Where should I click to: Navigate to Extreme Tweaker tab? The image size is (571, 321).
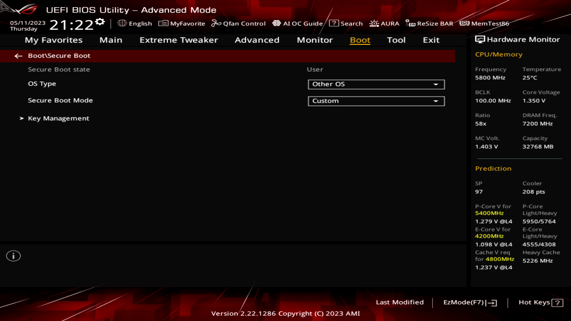[x=178, y=40]
